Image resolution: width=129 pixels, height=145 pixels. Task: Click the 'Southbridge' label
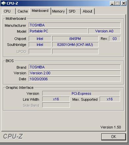(16, 45)
